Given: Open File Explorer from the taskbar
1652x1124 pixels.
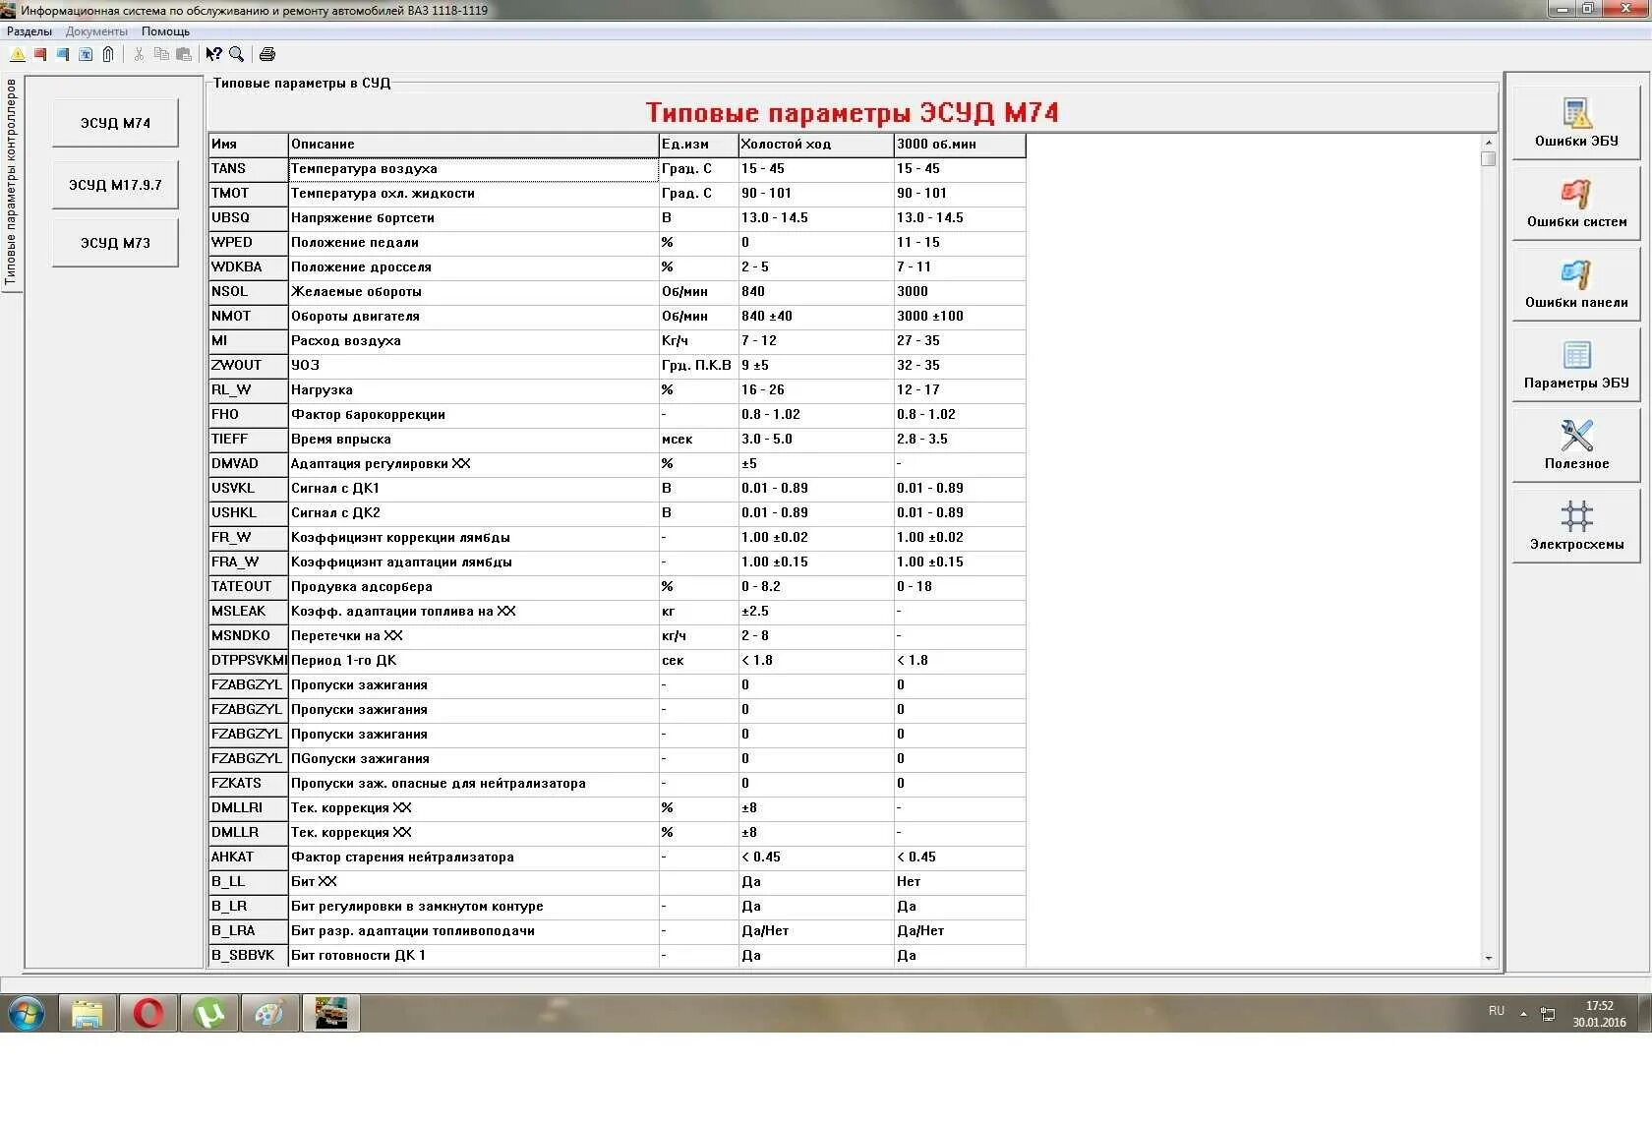Looking at the screenshot, I should tap(88, 1013).
